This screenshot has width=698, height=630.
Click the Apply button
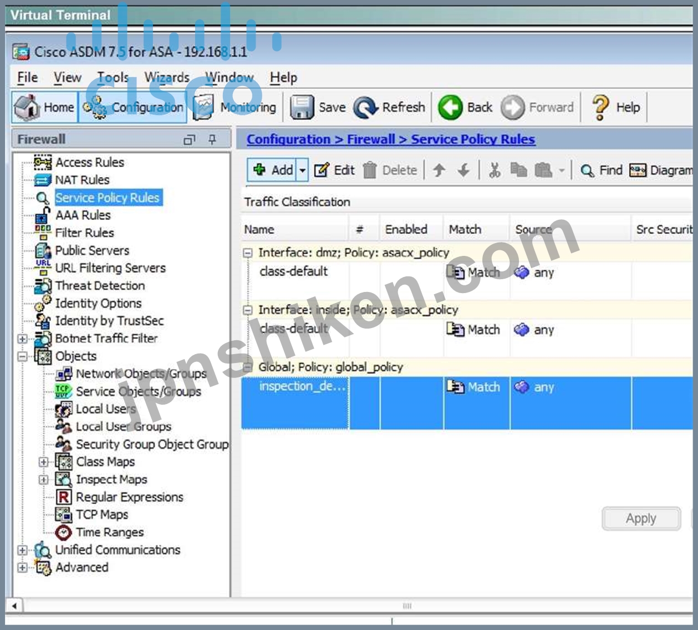click(x=641, y=518)
